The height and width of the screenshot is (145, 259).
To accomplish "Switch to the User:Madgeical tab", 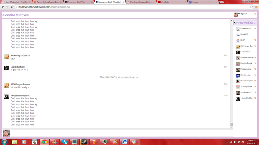I will coord(17,2).
